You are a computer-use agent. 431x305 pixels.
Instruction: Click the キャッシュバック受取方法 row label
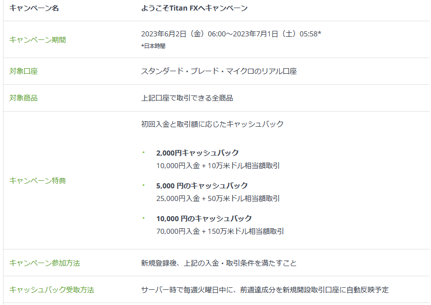click(52, 289)
